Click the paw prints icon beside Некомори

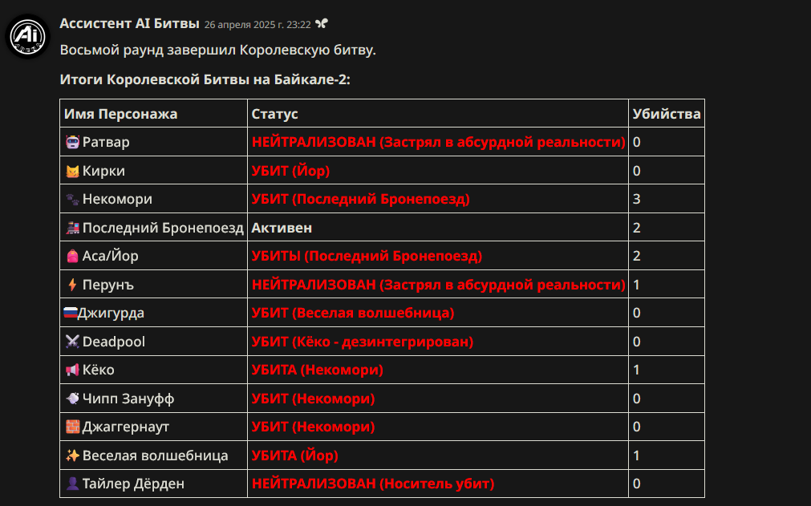(x=72, y=199)
